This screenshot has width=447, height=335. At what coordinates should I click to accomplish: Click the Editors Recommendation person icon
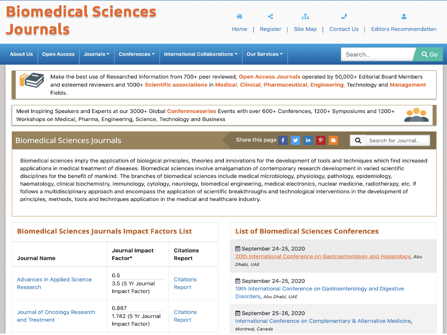click(x=404, y=16)
